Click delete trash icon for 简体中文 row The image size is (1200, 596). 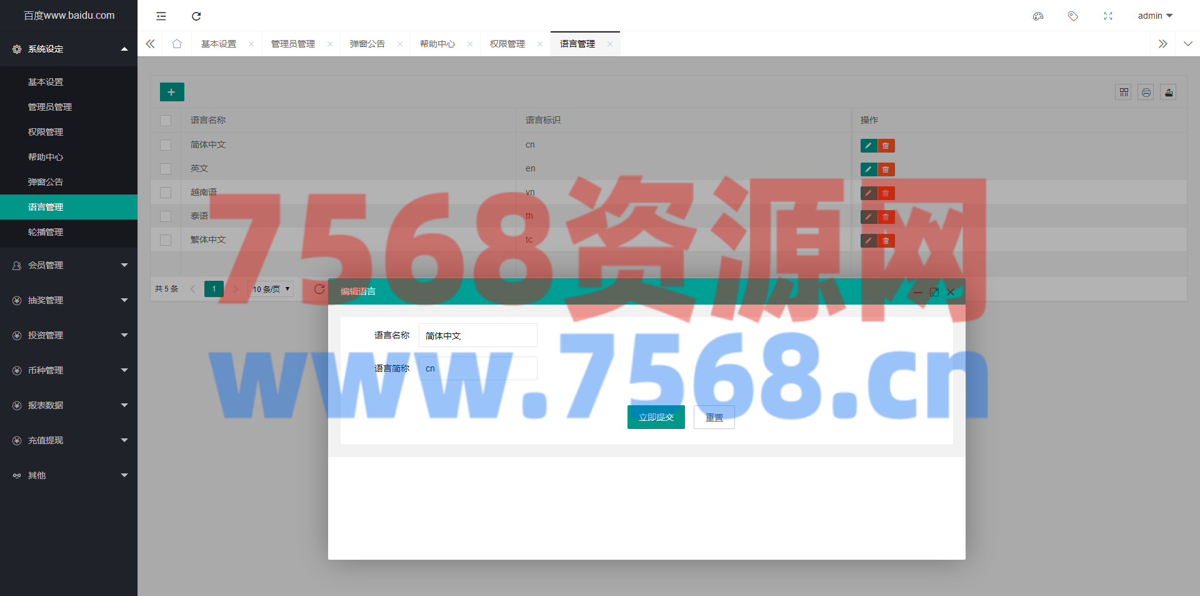point(886,146)
